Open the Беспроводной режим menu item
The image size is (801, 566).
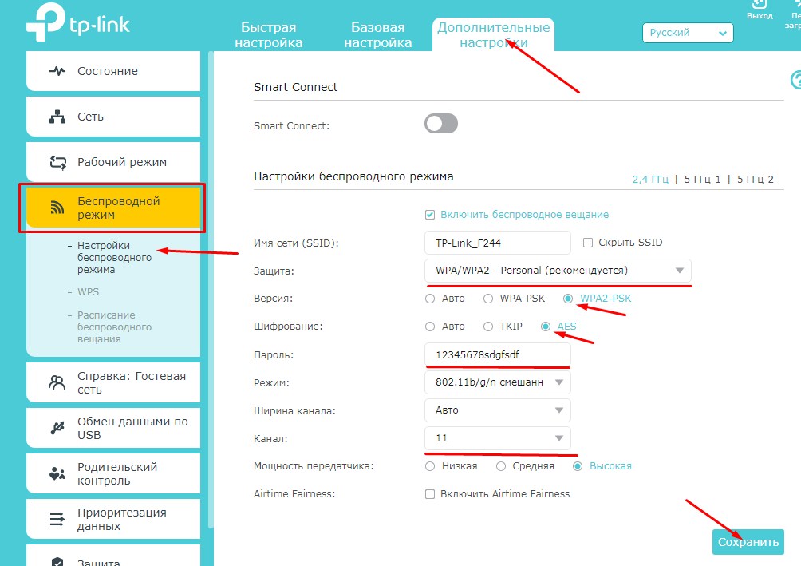coord(113,208)
